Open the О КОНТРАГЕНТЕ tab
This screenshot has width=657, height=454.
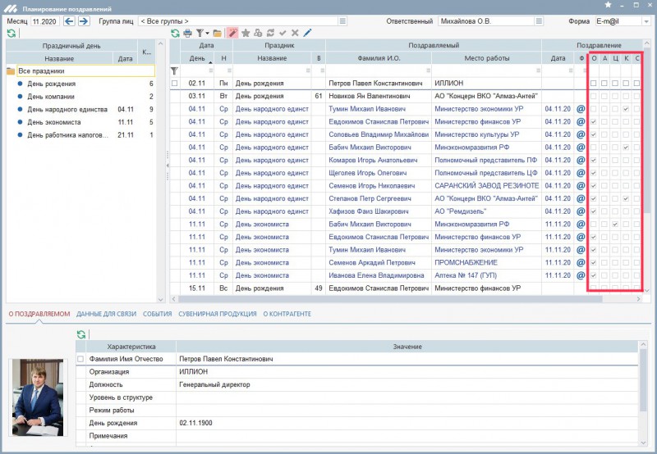tap(287, 314)
